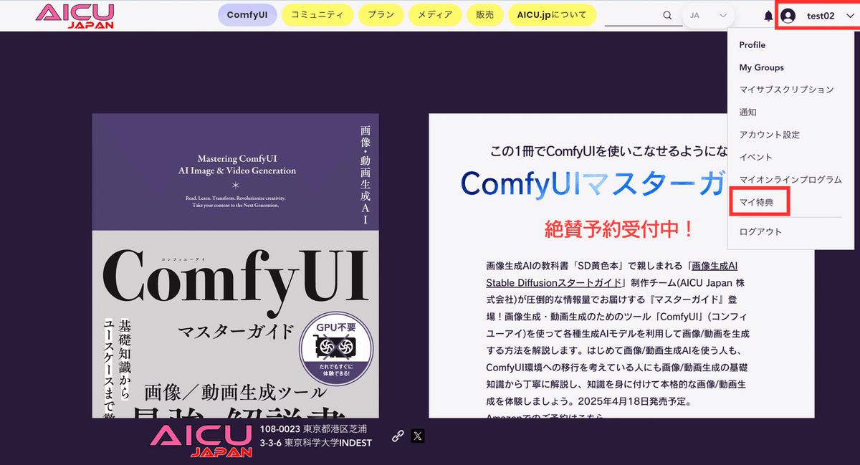Screen dimensions: 860x465
Task: Open the メディア nav item
Action: 434,15
